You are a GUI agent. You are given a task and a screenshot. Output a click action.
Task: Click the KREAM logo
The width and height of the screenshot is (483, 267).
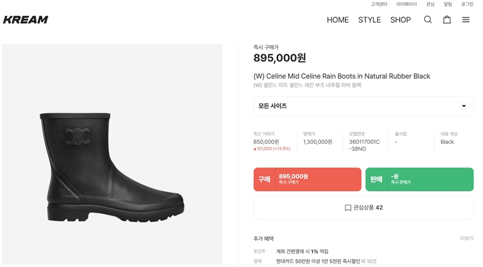point(25,20)
